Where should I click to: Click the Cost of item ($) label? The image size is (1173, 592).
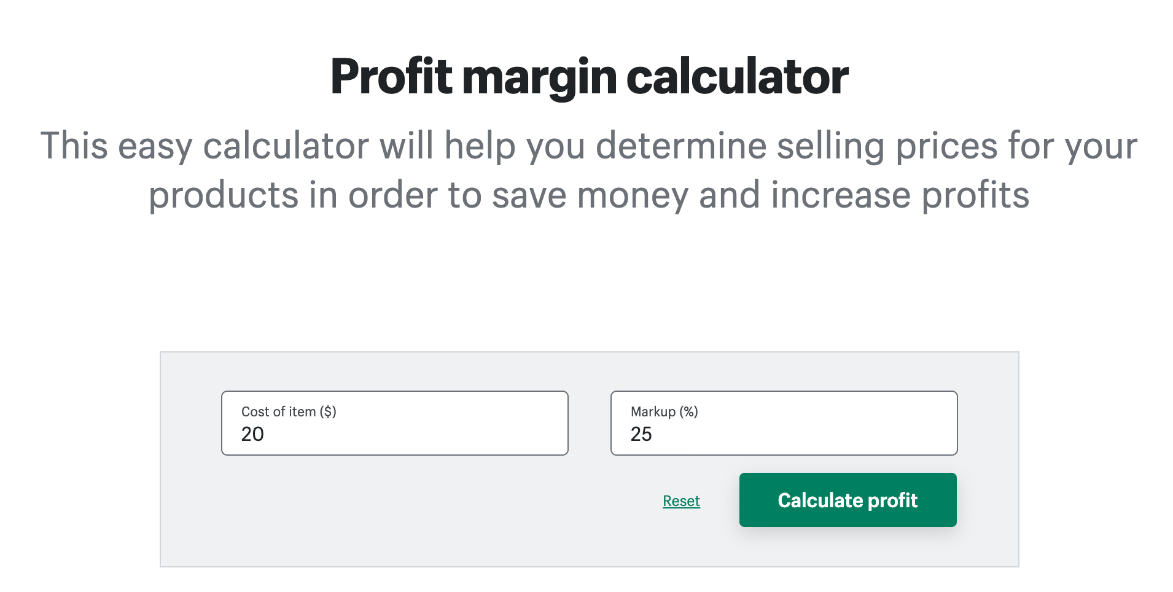click(x=289, y=412)
